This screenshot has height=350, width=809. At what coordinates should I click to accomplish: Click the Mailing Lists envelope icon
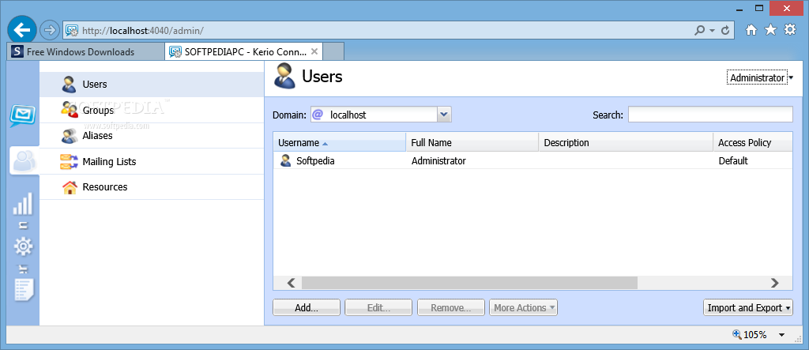tap(69, 162)
